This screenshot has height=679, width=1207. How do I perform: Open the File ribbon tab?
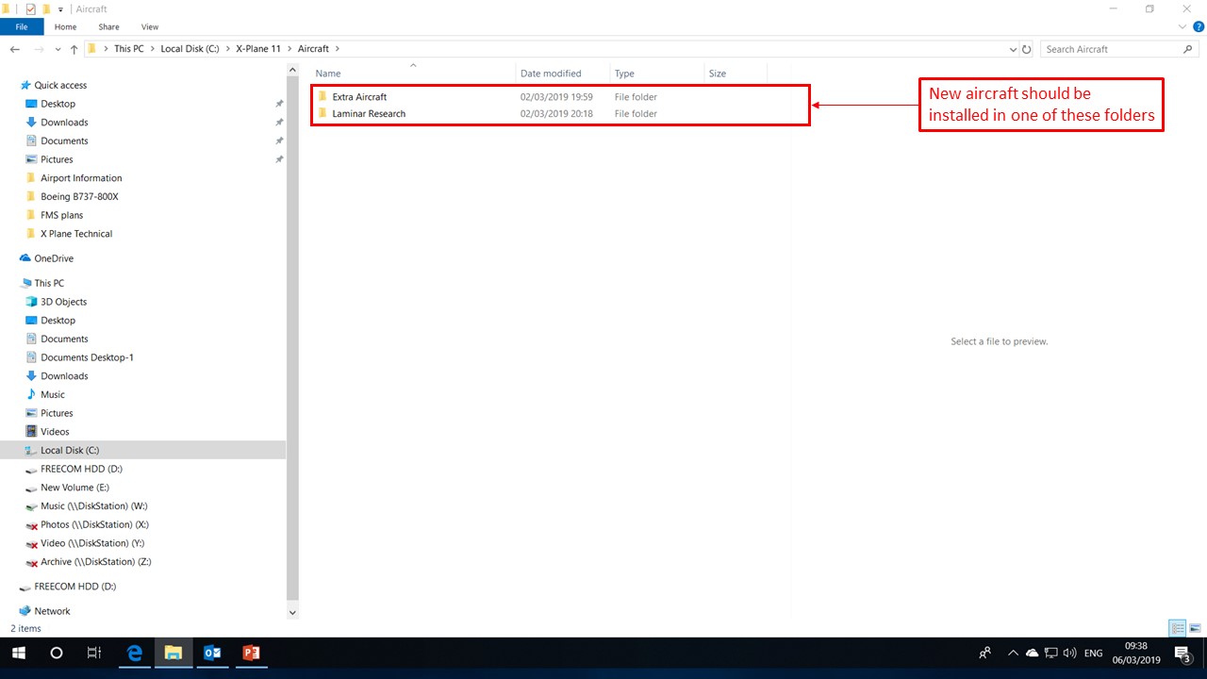coord(22,27)
